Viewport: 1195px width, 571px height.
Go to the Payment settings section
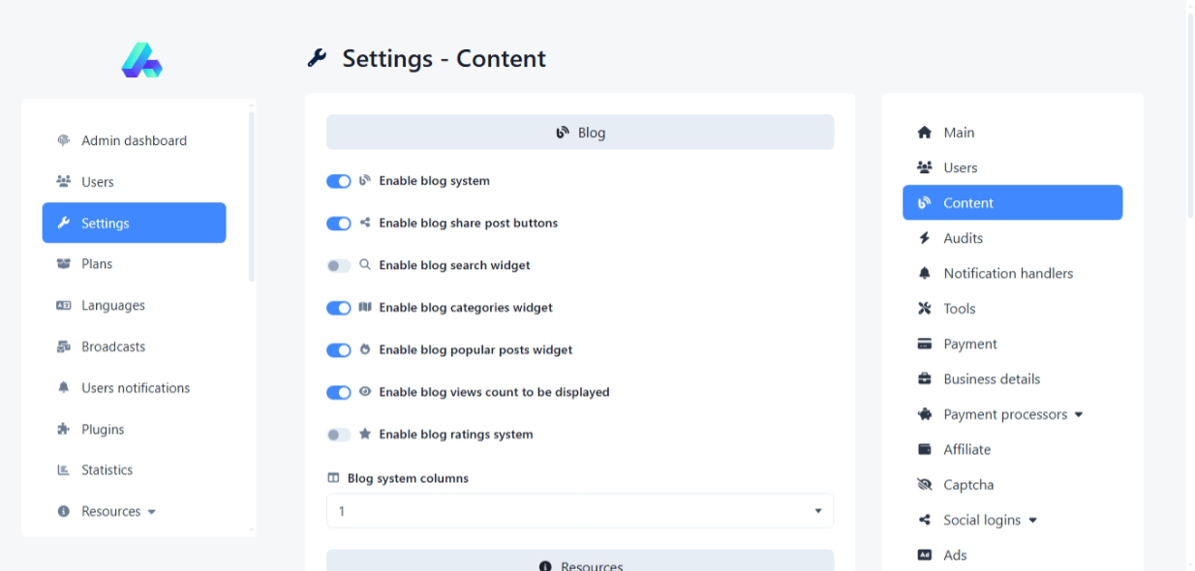point(969,345)
